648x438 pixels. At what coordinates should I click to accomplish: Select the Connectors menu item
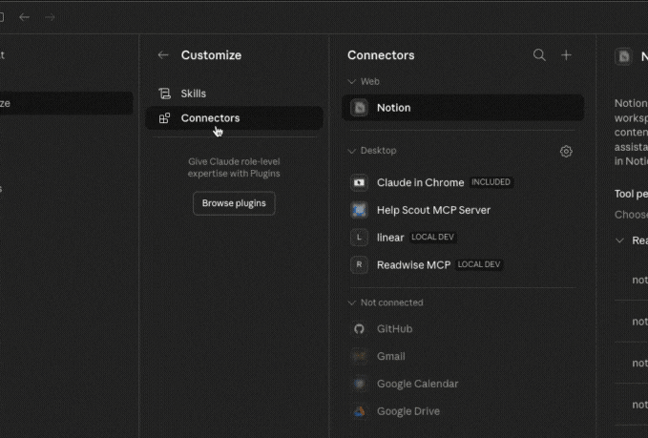tap(210, 118)
